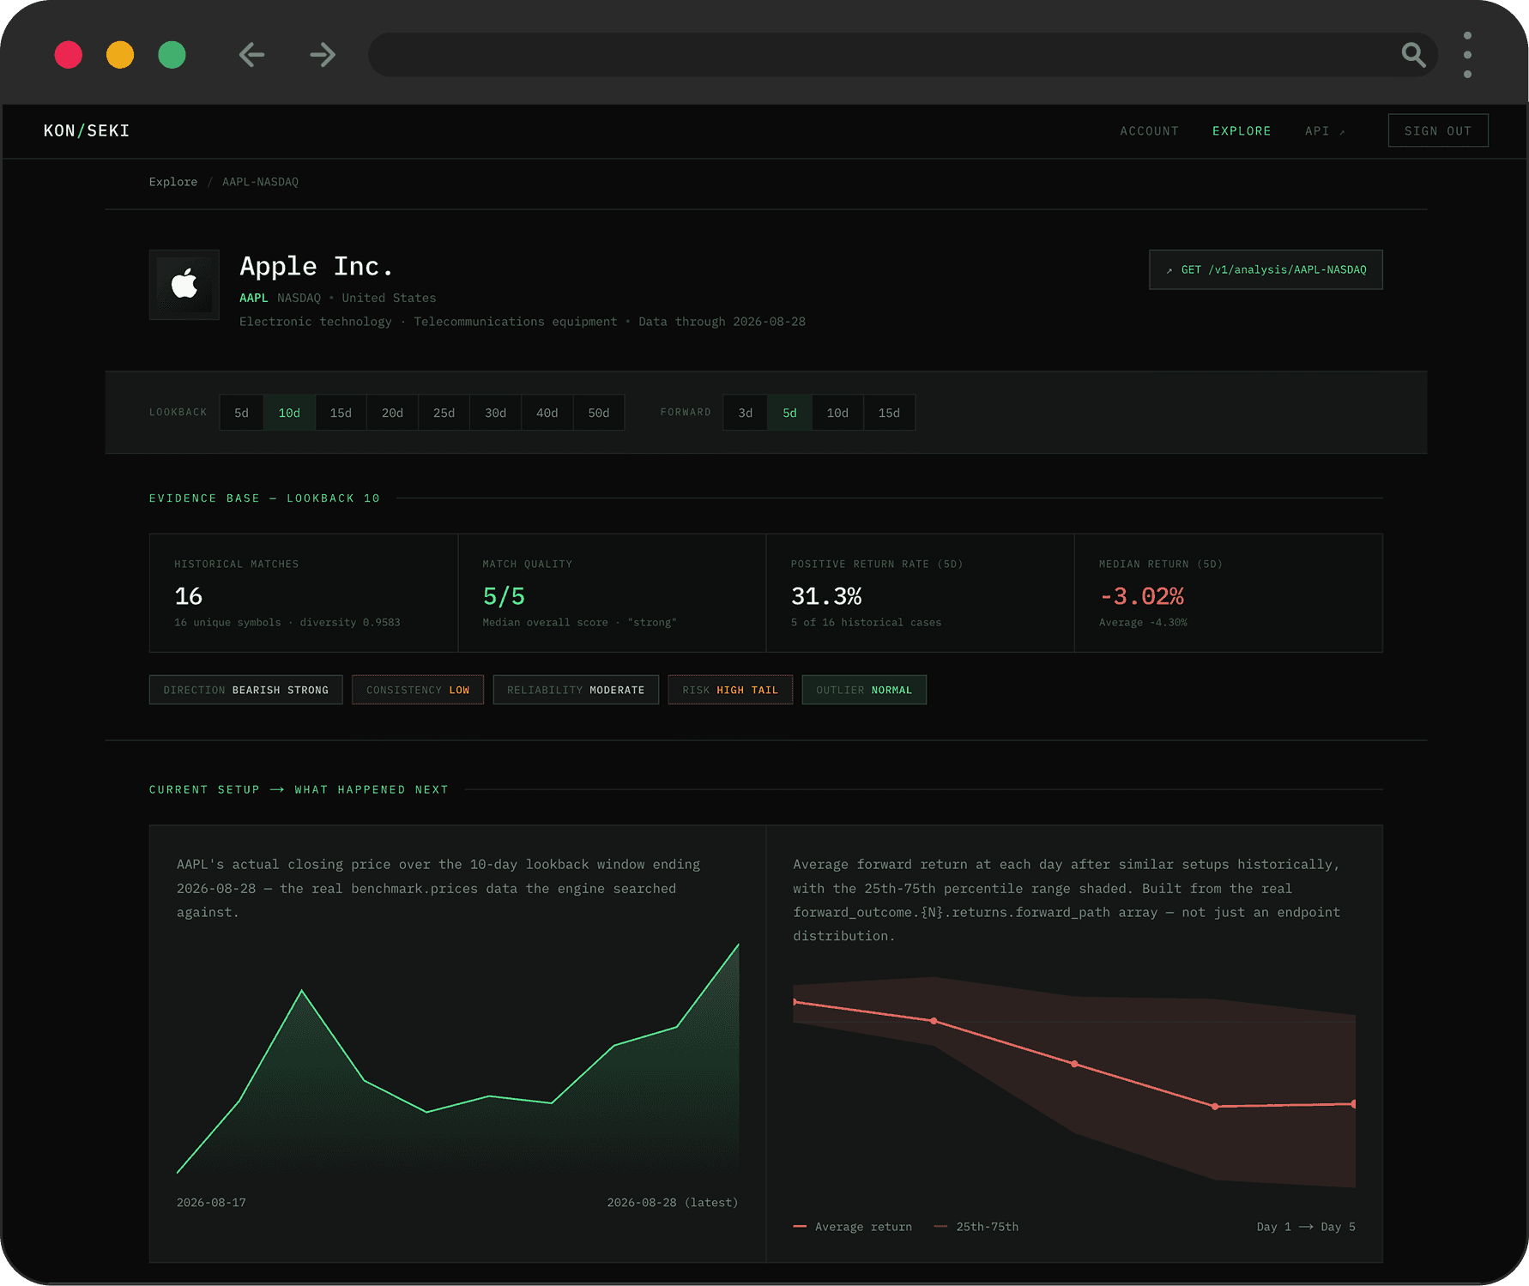1529x1286 pixels.
Task: Click the Match Quality 5/5 value
Action: point(504,596)
